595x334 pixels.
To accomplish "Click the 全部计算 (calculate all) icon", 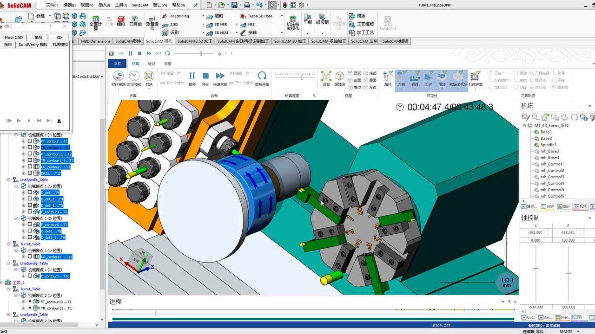I will [95, 23].
